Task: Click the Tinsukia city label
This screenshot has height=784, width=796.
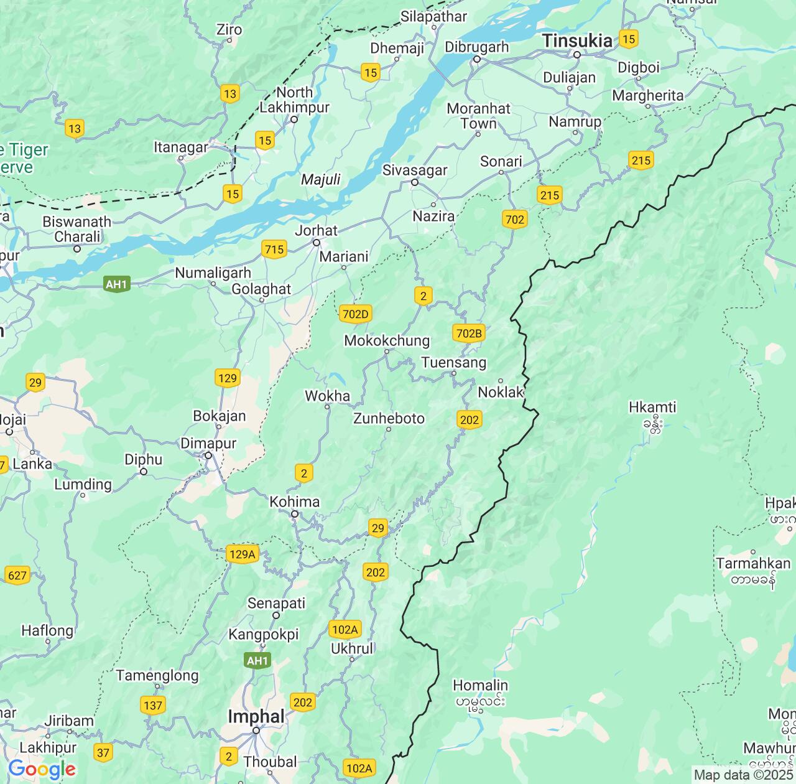Action: pos(577,41)
